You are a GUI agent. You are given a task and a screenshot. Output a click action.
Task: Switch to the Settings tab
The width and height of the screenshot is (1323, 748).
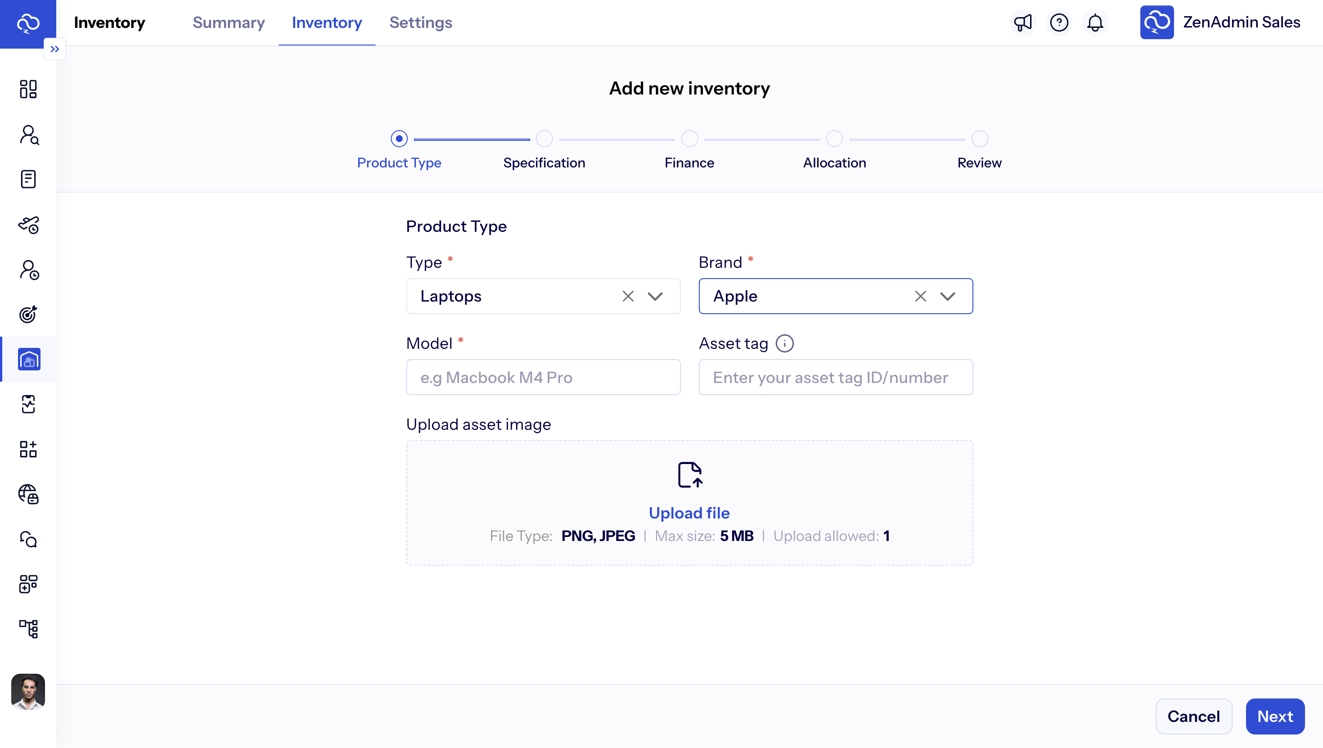420,23
